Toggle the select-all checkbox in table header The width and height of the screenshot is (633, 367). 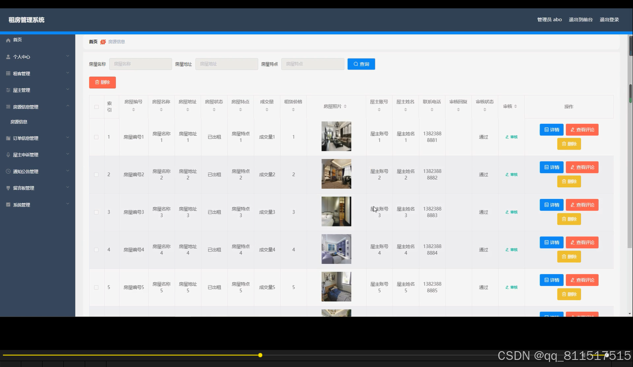(96, 107)
